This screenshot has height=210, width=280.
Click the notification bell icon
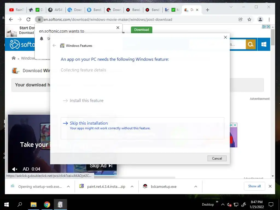click(x=42, y=39)
